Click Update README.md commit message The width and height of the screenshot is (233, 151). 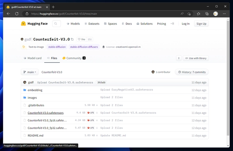pyautogui.click(x=113, y=135)
